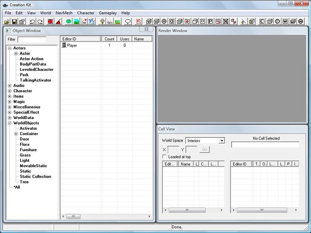Open the NavMesh menu
Viewport: 311px width, 233px height.
click(64, 13)
